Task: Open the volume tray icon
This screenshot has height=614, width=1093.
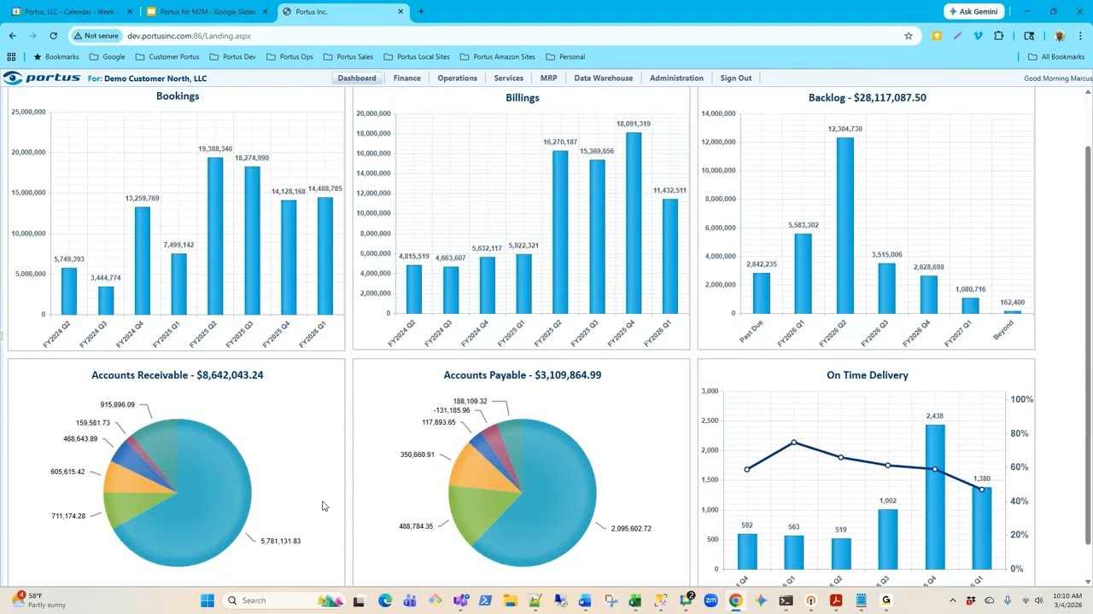Action: click(x=1040, y=600)
